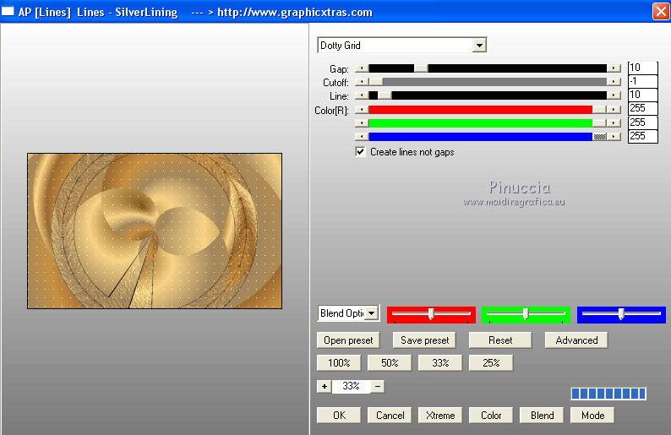The image size is (671, 435).
Task: Click the OK button
Action: 339,416
